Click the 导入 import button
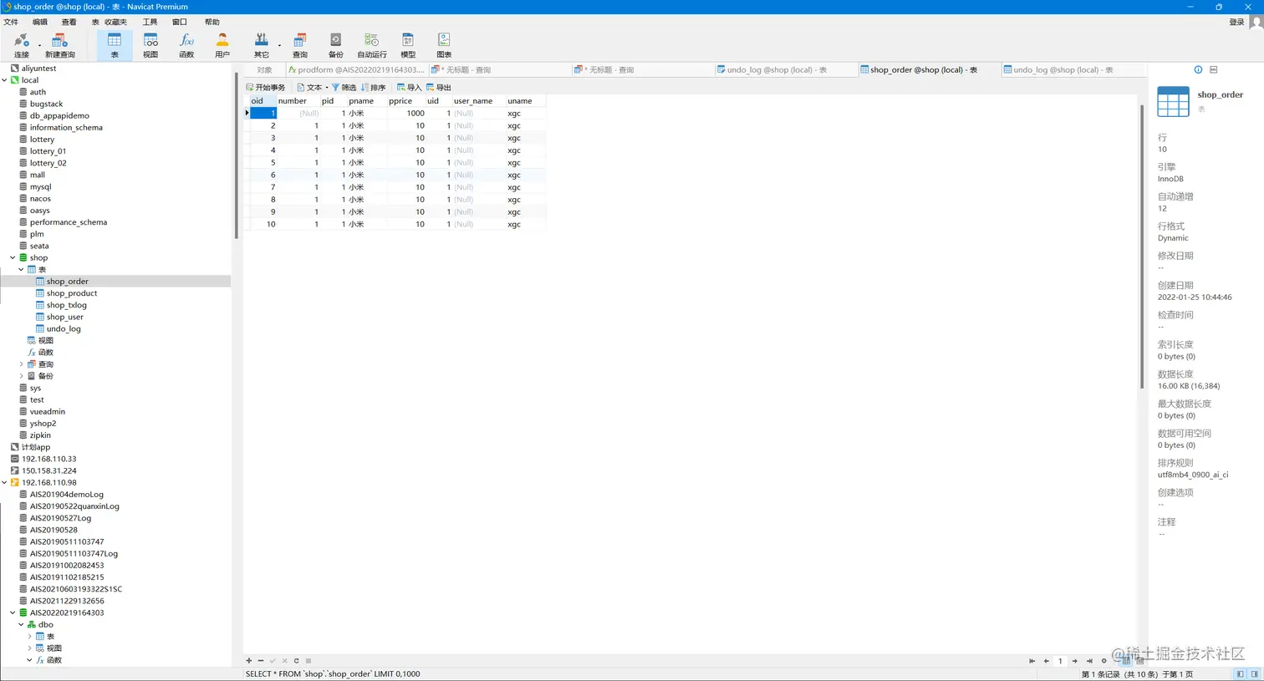 click(409, 87)
